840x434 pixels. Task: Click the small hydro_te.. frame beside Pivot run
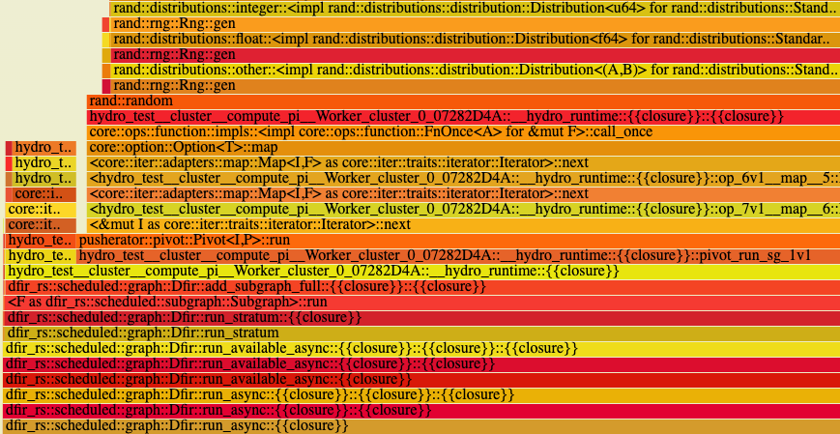tap(40, 241)
